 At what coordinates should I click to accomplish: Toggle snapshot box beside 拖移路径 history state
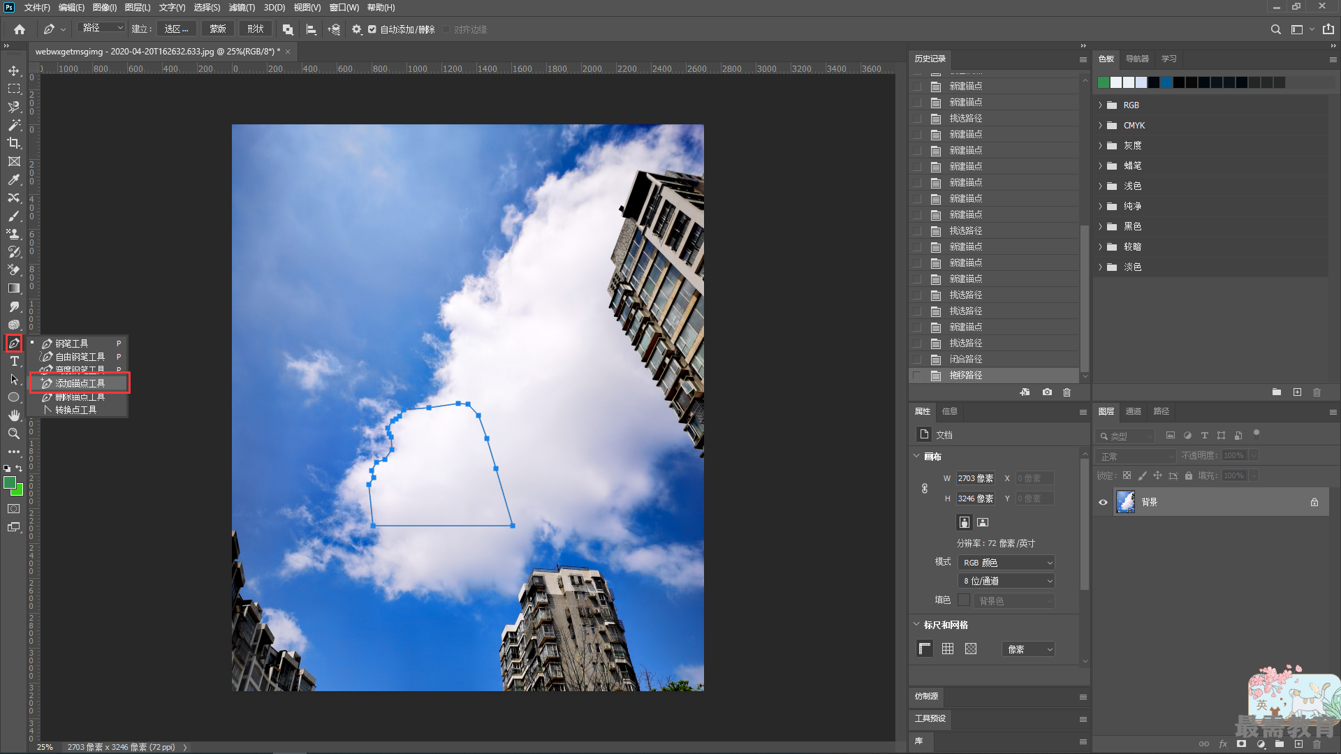(x=917, y=376)
